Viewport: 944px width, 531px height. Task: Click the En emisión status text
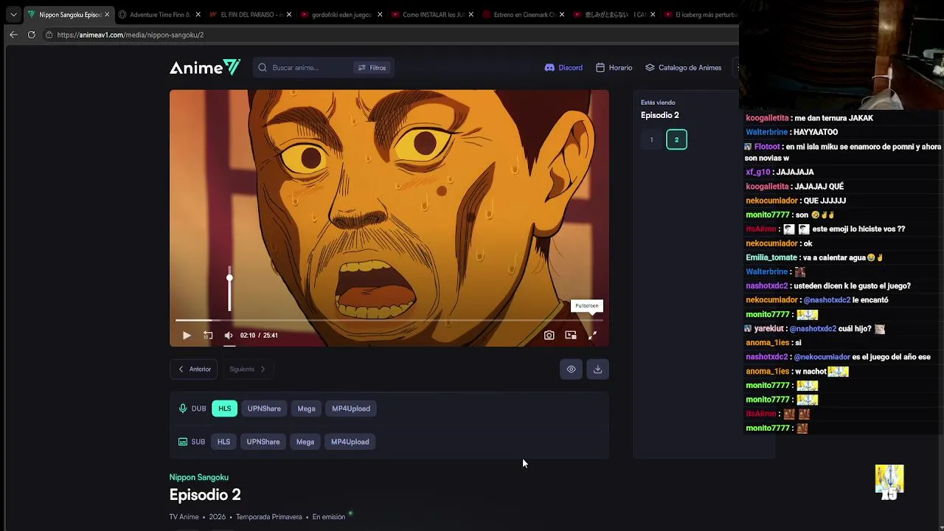[329, 517]
